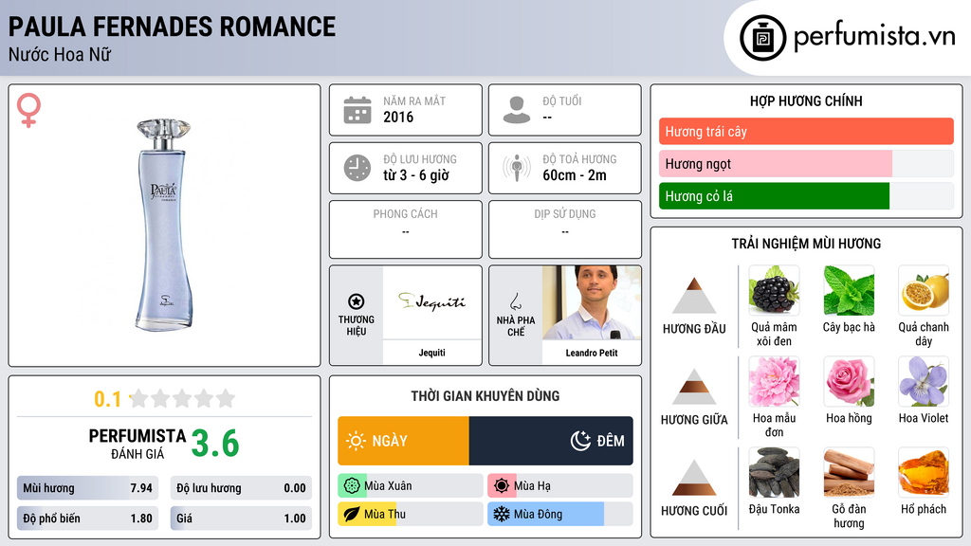Click the orange Ngày daytime segment
The height and width of the screenshot is (546, 971).
(x=403, y=441)
